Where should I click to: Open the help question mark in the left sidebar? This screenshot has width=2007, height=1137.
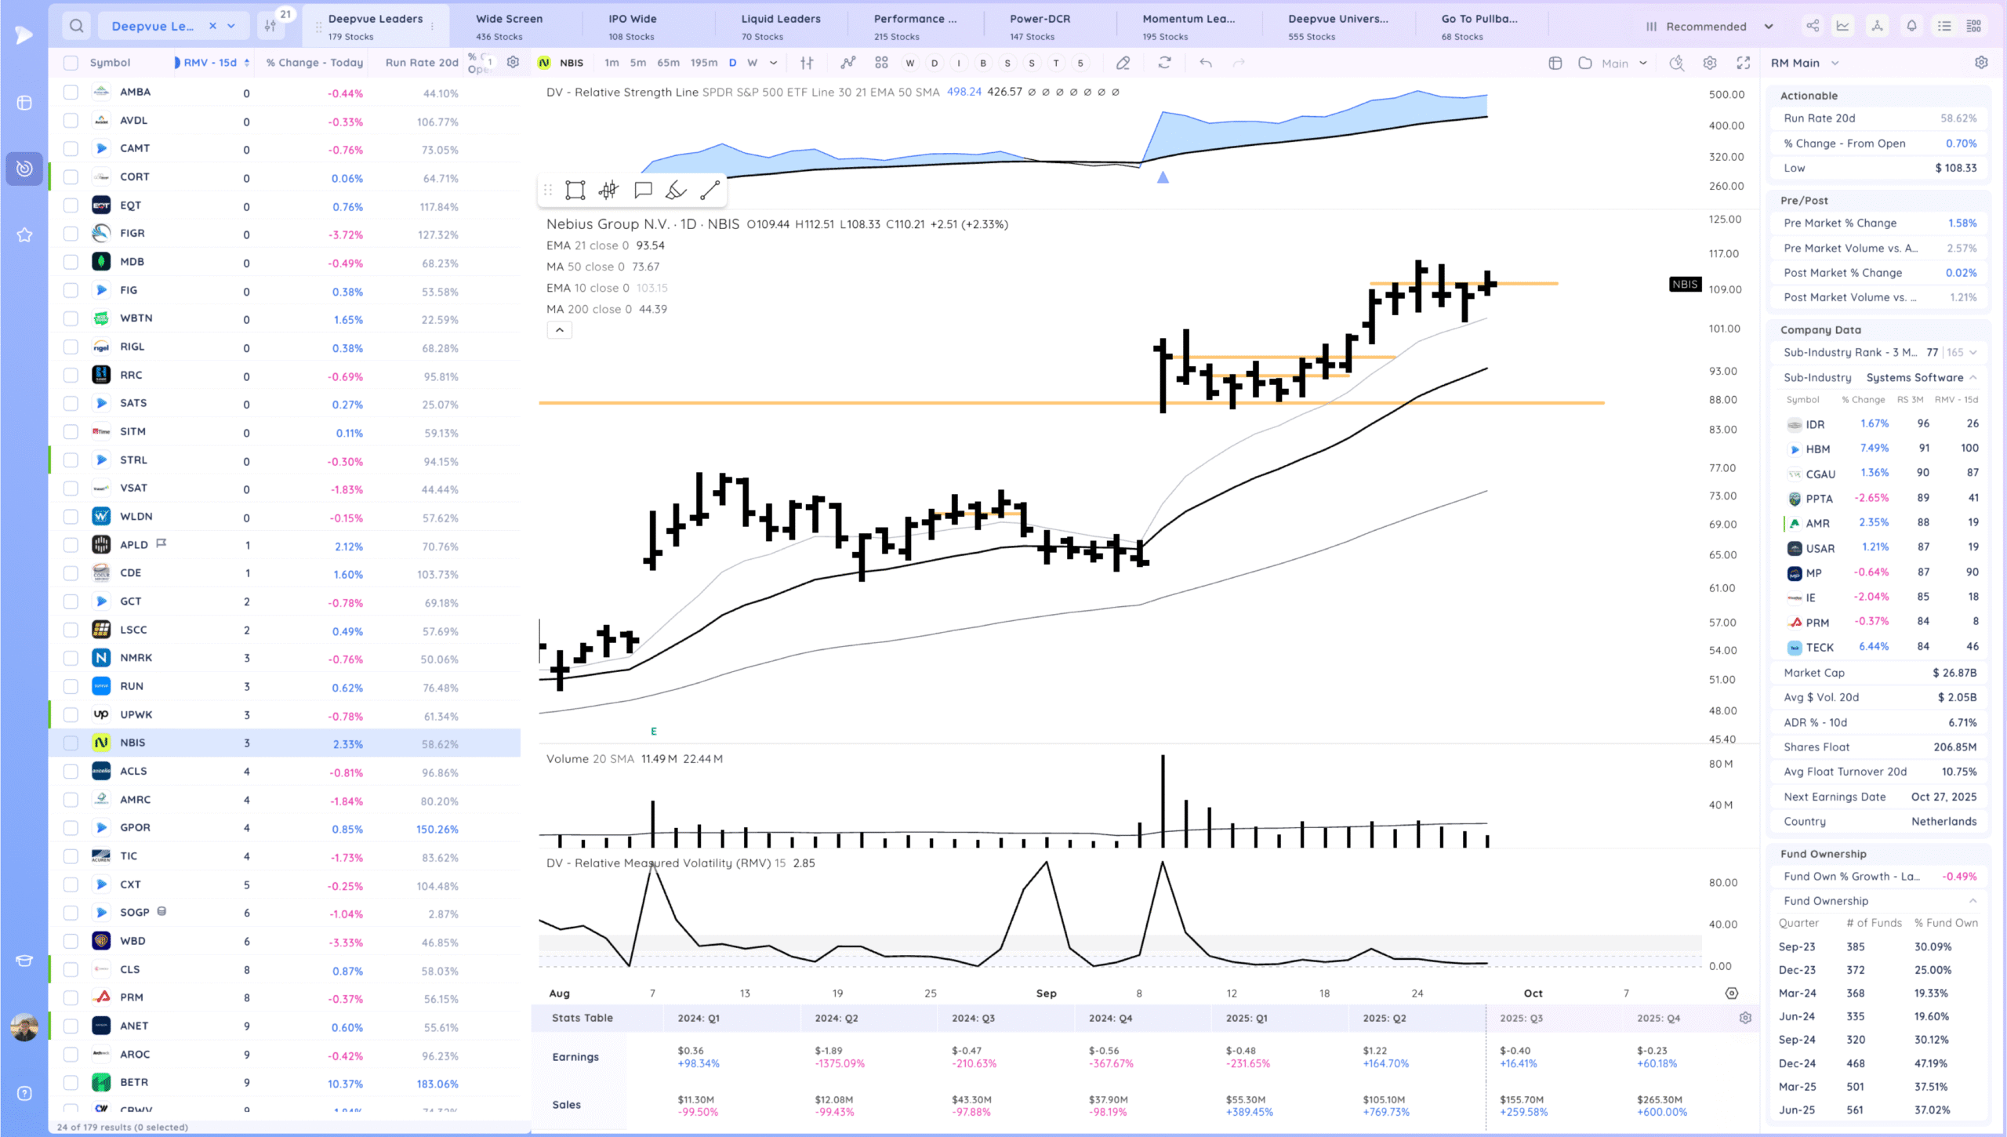tap(24, 1093)
